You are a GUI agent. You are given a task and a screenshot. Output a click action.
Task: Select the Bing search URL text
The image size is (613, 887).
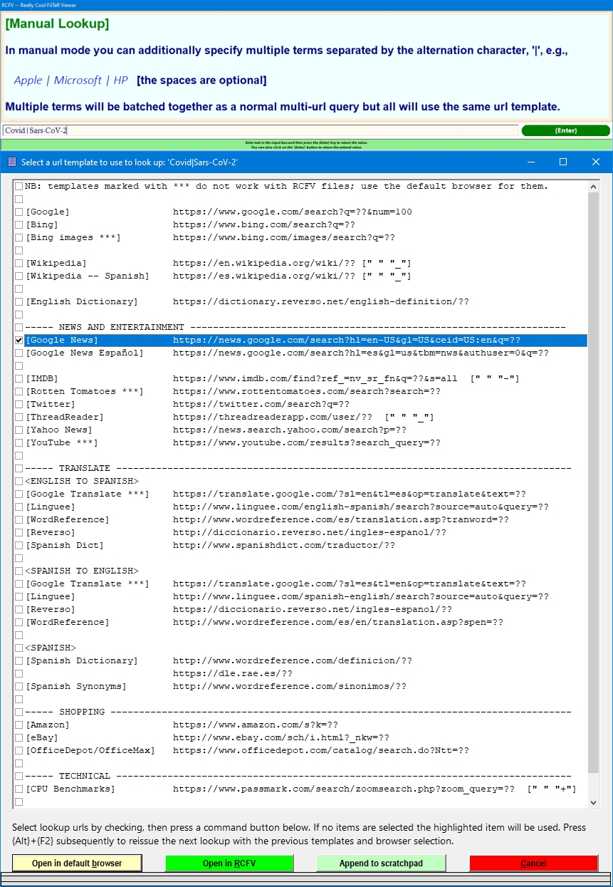(x=263, y=224)
